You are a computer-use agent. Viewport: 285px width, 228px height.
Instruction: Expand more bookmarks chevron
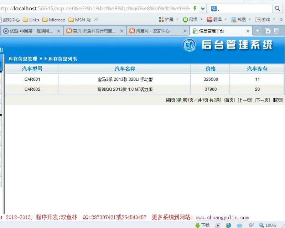pyautogui.click(x=96, y=20)
